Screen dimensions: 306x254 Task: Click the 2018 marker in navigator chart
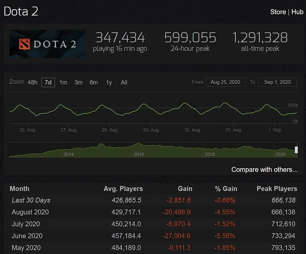tap(210, 154)
